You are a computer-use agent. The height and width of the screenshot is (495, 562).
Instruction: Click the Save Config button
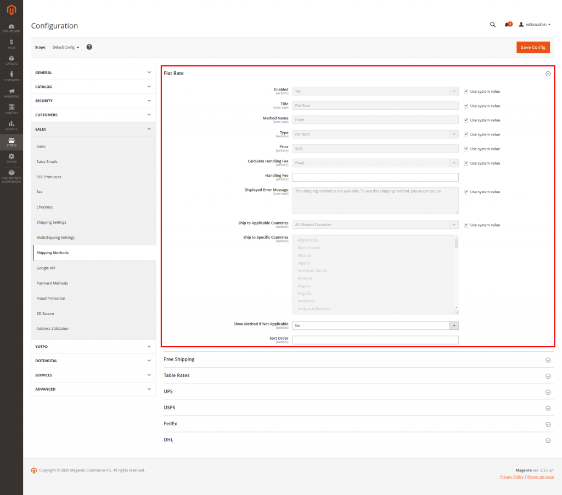coord(532,47)
